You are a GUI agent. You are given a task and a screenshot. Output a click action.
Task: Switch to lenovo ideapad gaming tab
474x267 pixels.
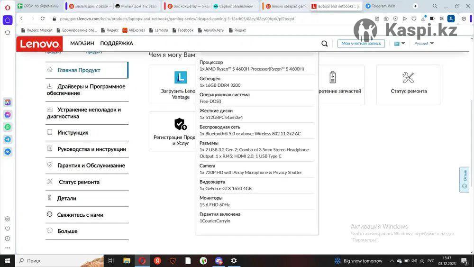286,6
